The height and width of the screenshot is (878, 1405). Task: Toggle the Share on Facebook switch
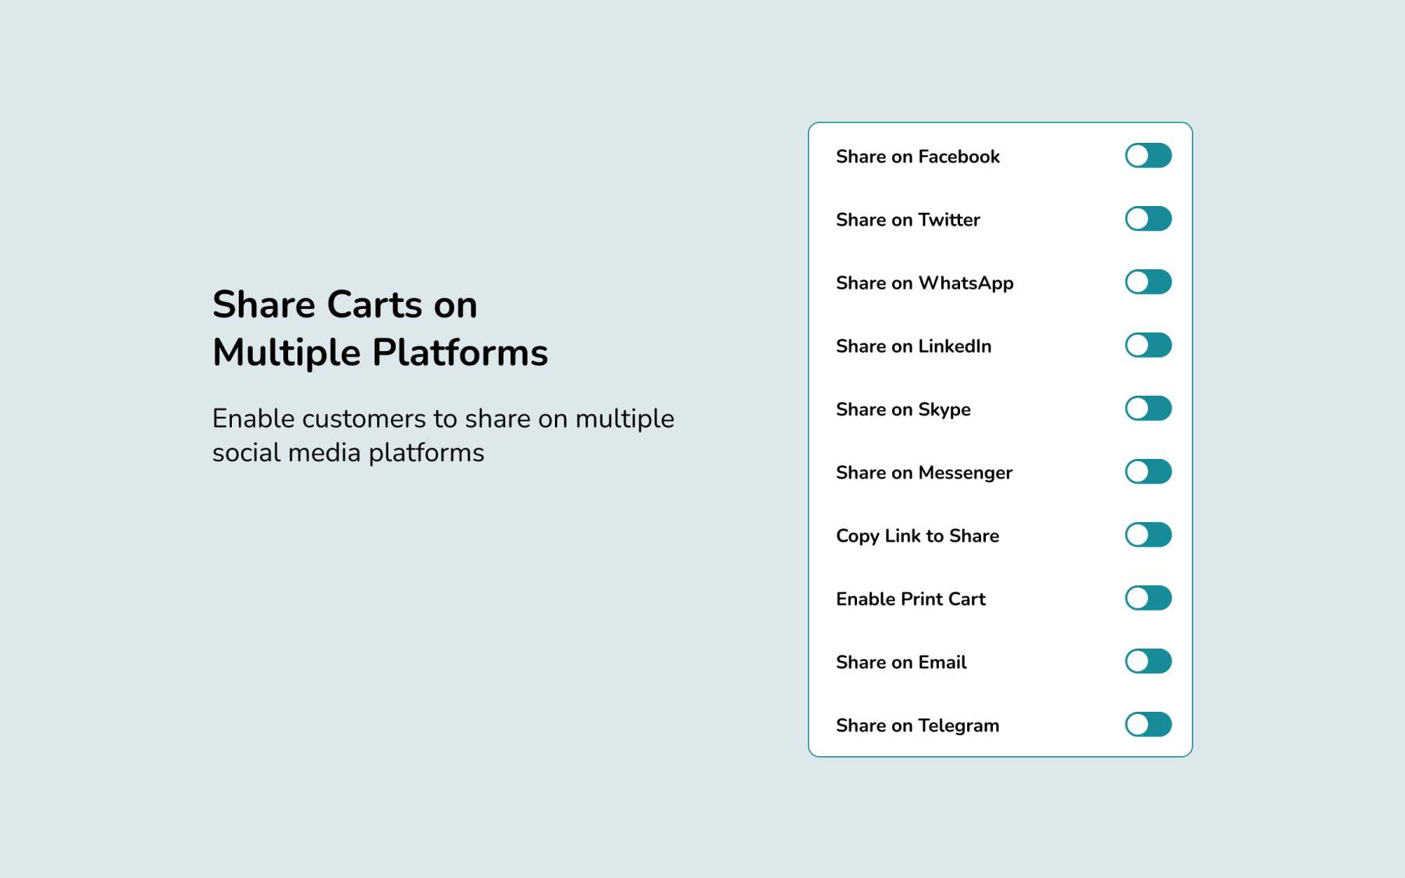click(x=1148, y=155)
